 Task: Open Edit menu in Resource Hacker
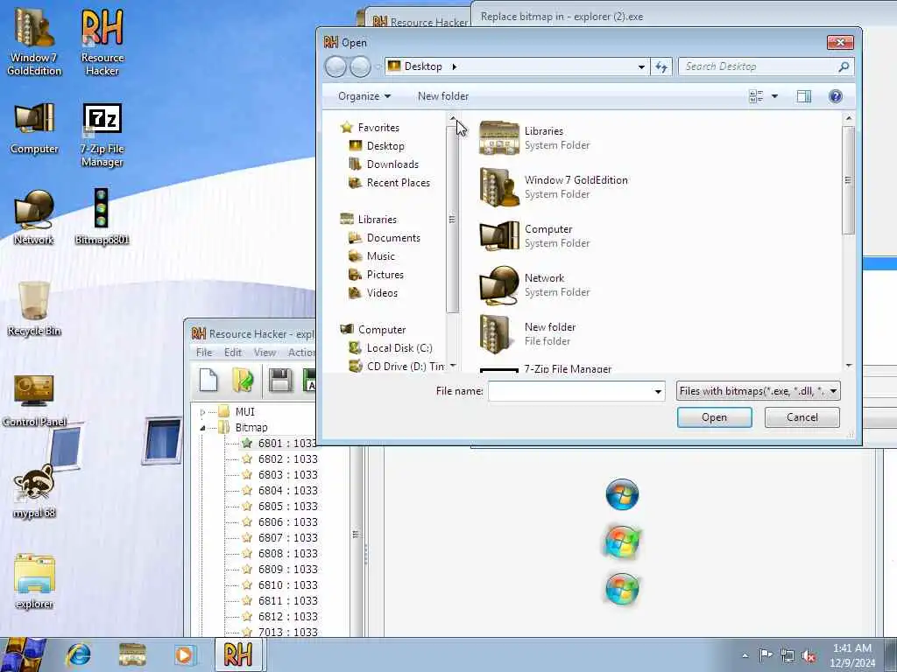[233, 353]
